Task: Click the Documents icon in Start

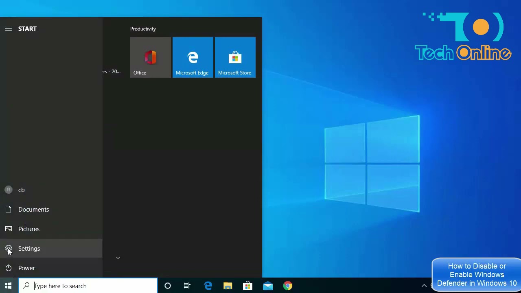Action: click(9, 209)
